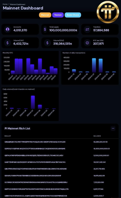Click wallet address starting with GBU7

(x=36, y=169)
